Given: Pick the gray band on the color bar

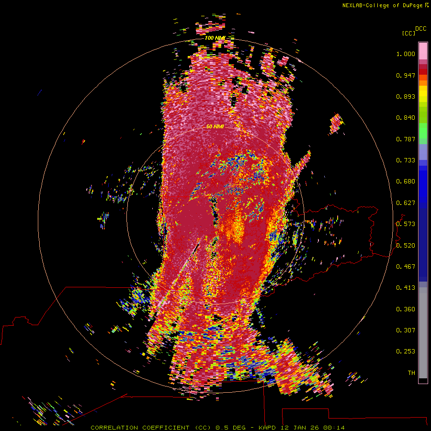Looking at the screenshot, I should pyautogui.click(x=423, y=333).
